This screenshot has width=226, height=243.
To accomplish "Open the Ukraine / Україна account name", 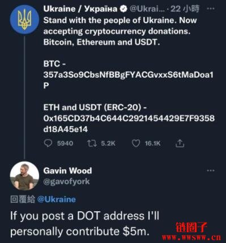I will click(80, 9).
